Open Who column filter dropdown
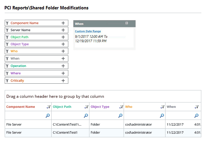 click(x=162, y=107)
